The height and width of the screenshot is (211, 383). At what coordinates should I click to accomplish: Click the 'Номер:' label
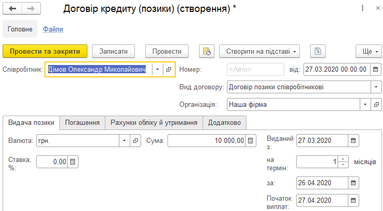click(x=190, y=70)
